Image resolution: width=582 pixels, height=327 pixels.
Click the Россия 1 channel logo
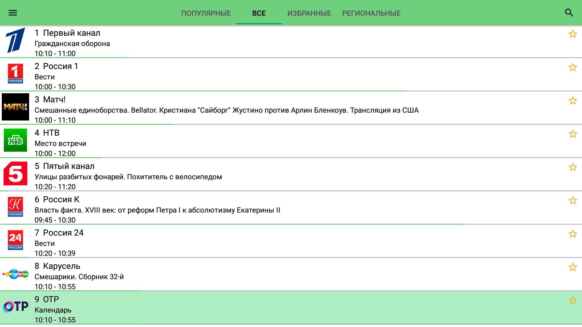tap(15, 73)
